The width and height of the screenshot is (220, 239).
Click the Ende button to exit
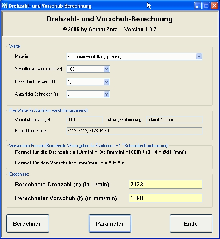[191, 224]
